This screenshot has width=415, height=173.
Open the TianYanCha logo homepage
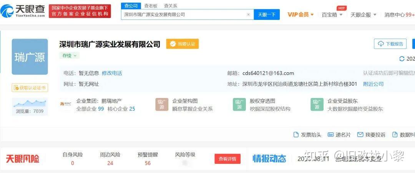click(x=23, y=11)
